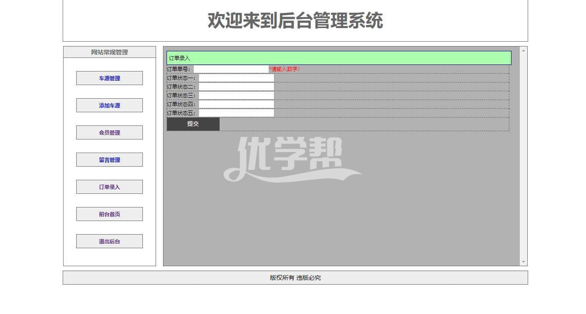The height and width of the screenshot is (314, 586).
Task: Open 留言管理 from the sidebar
Action: 109,160
